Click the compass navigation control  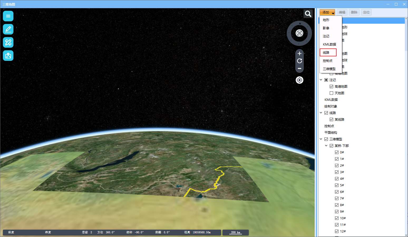(x=299, y=33)
